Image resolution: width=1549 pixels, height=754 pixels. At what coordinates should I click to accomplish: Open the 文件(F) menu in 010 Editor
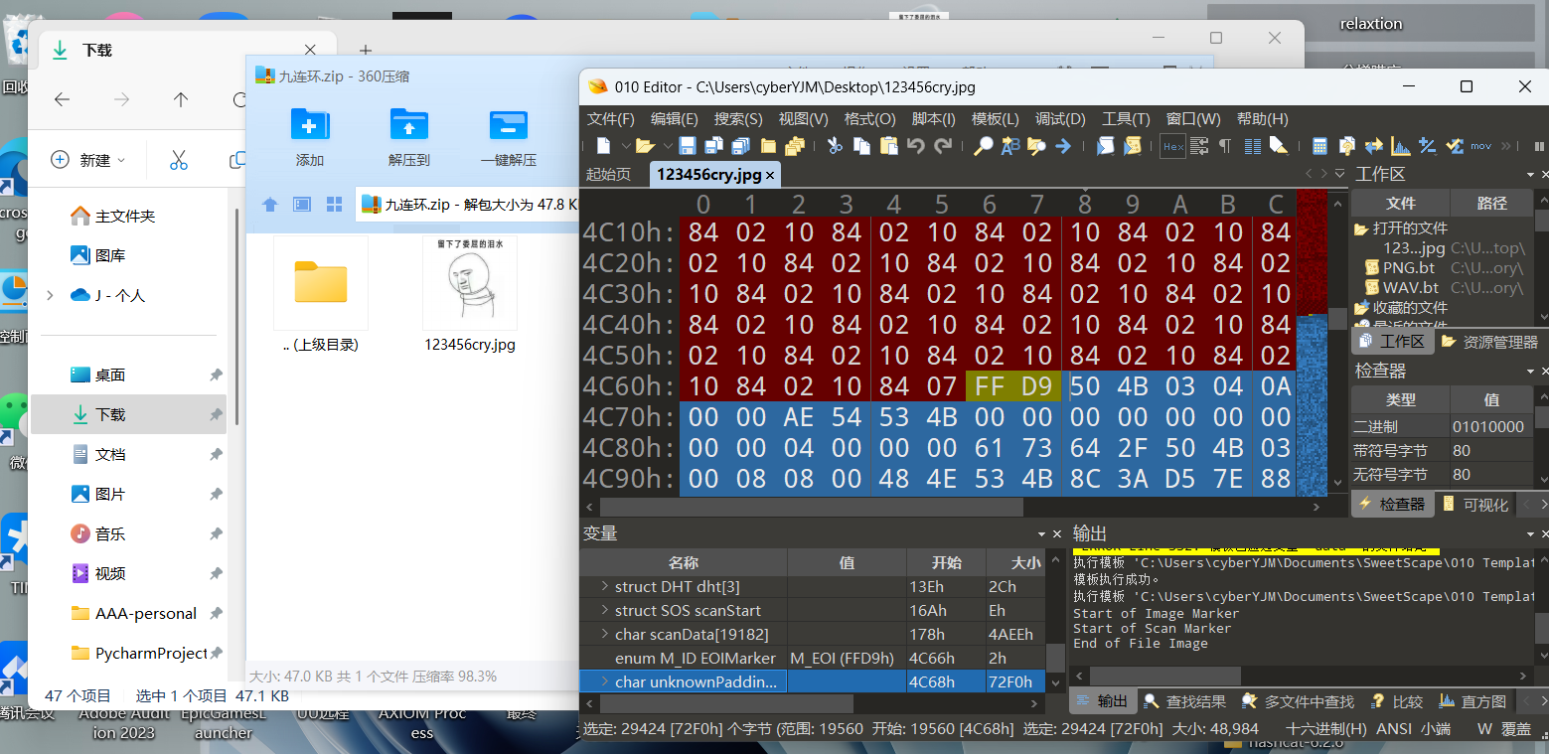pyautogui.click(x=610, y=119)
